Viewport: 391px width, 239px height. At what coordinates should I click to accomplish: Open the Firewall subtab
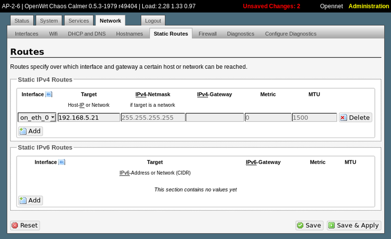pyautogui.click(x=207, y=34)
